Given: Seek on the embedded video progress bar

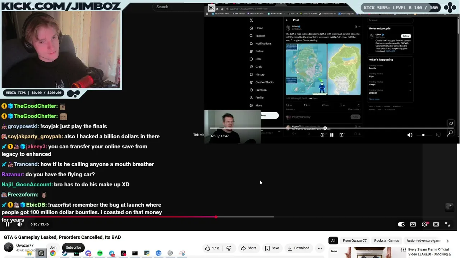Looking at the screenshot, I should [x=331, y=128].
